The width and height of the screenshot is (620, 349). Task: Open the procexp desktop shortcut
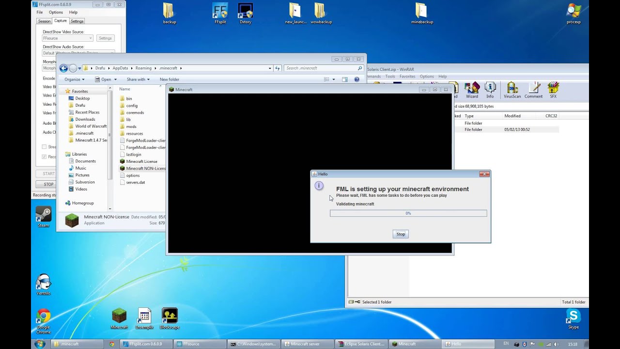[x=573, y=14]
